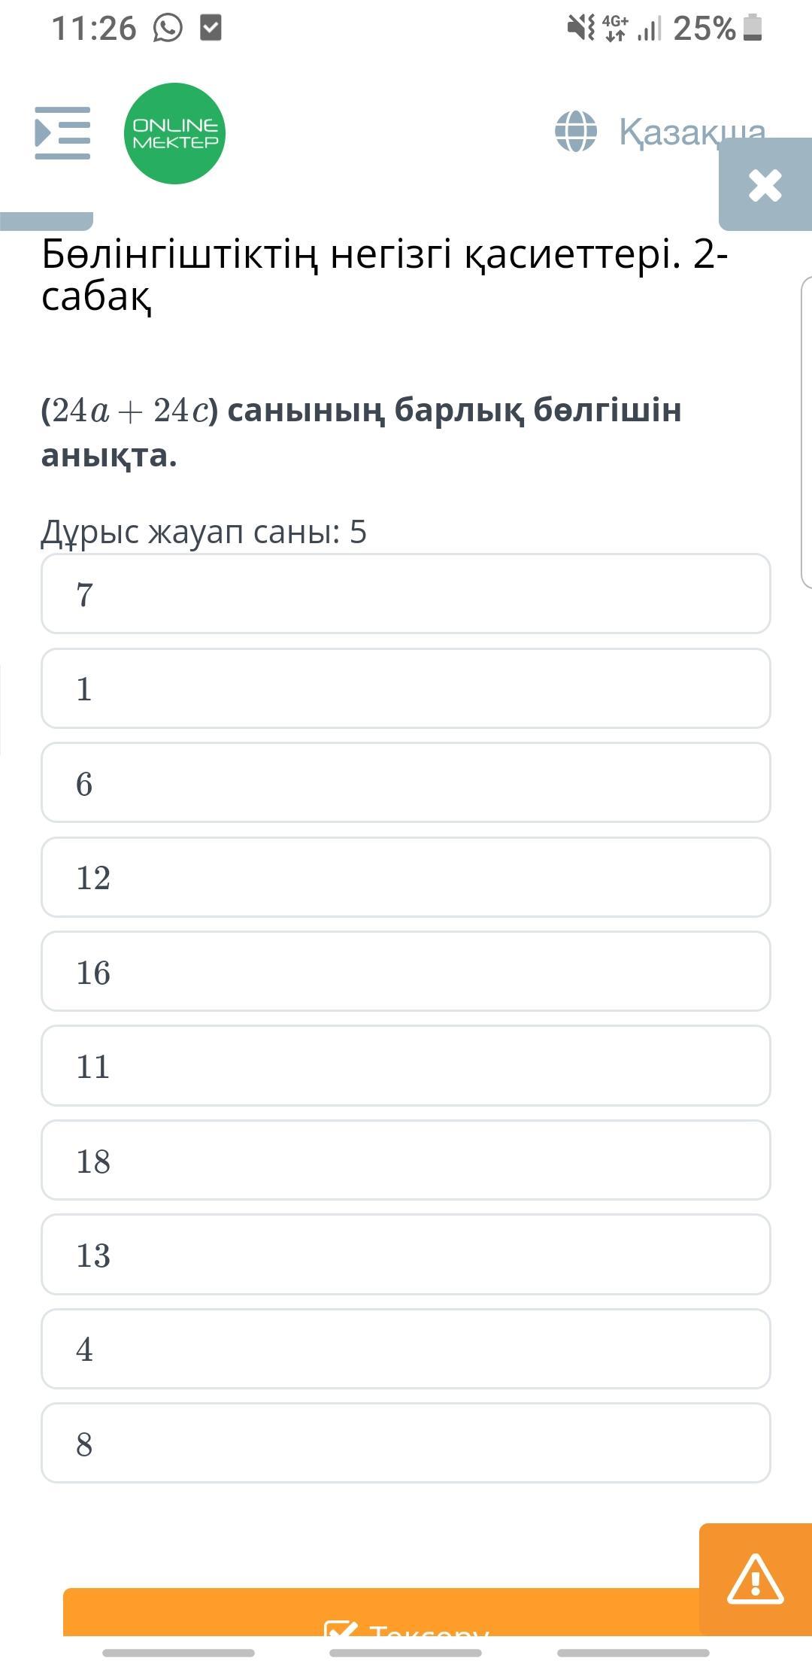Tap the orange warning triangle icon
The height and width of the screenshot is (1670, 812).
755,1579
